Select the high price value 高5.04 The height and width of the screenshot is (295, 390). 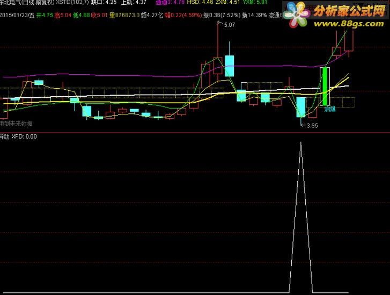tap(63, 16)
